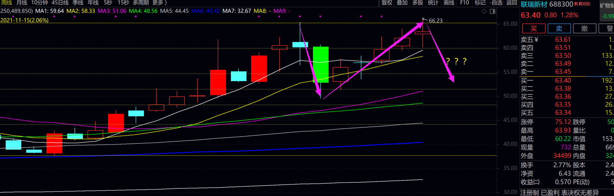Click the diamond icon above the chart

tap(484, 11)
